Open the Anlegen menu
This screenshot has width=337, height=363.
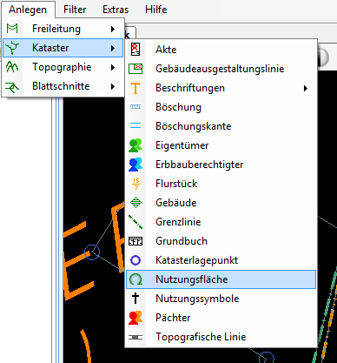pos(28,10)
